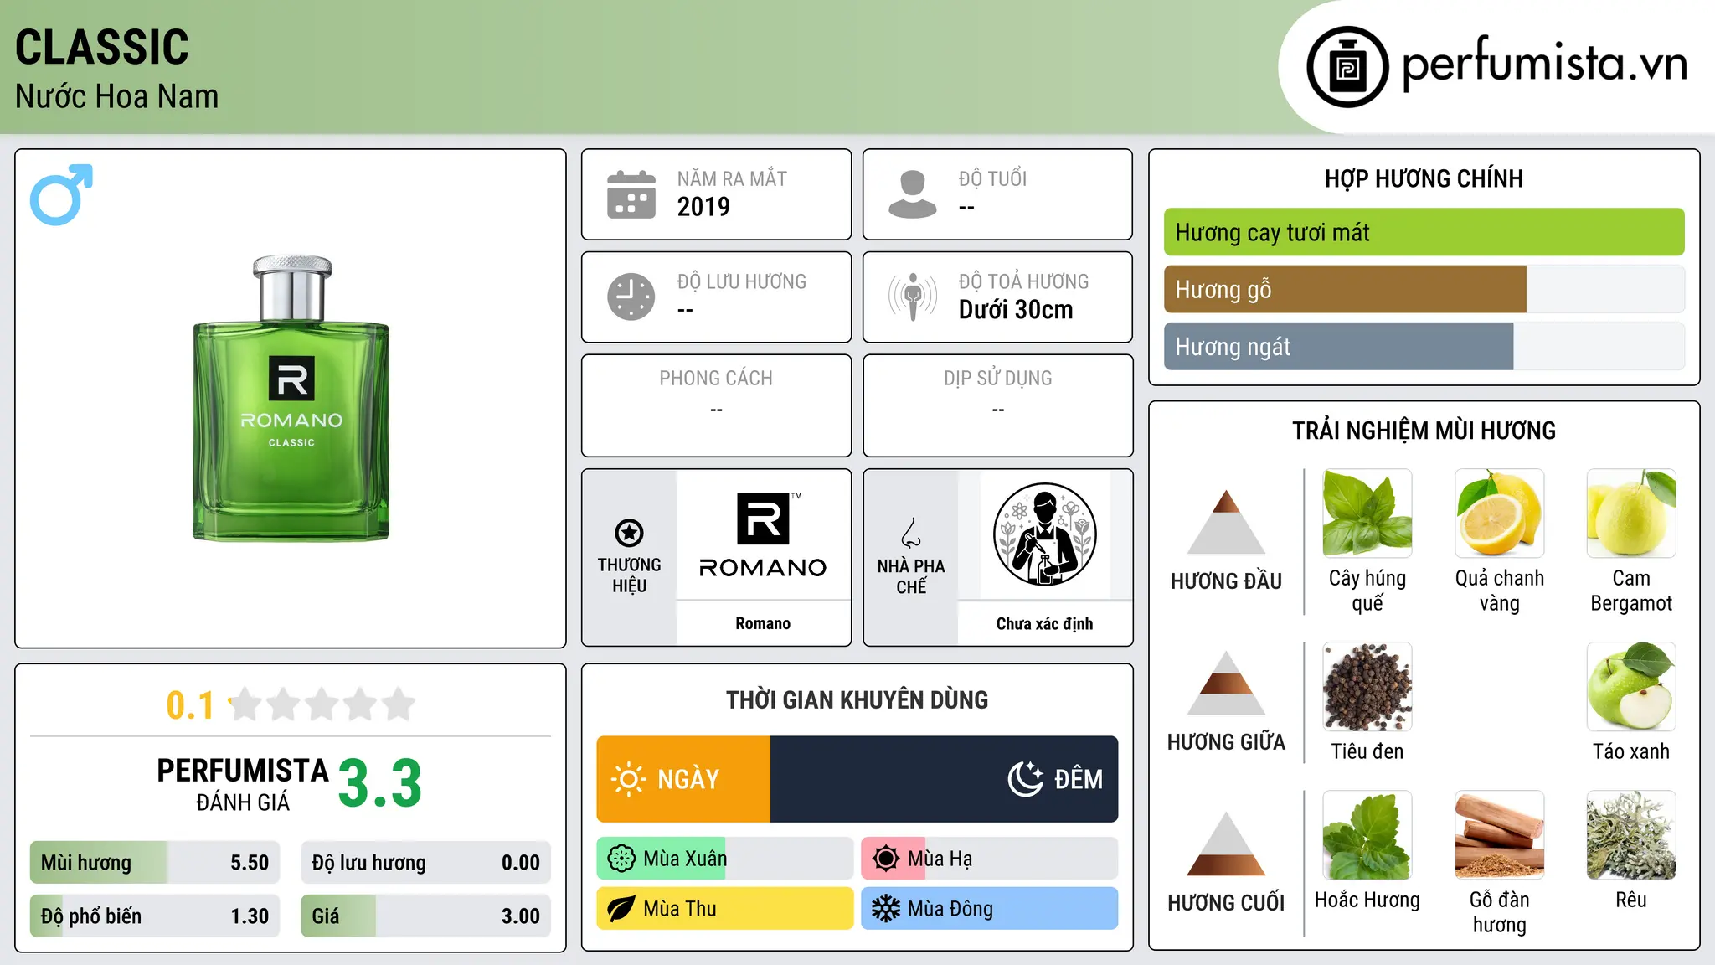Click the calendar icon beside NĂM RA MẮT
The height and width of the screenshot is (965, 1715).
click(x=631, y=194)
